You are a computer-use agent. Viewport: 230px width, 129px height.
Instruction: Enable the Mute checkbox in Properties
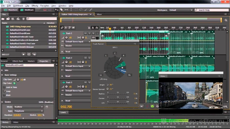coord(4,95)
